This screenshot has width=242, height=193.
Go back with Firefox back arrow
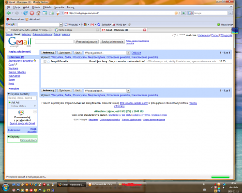(9, 13)
